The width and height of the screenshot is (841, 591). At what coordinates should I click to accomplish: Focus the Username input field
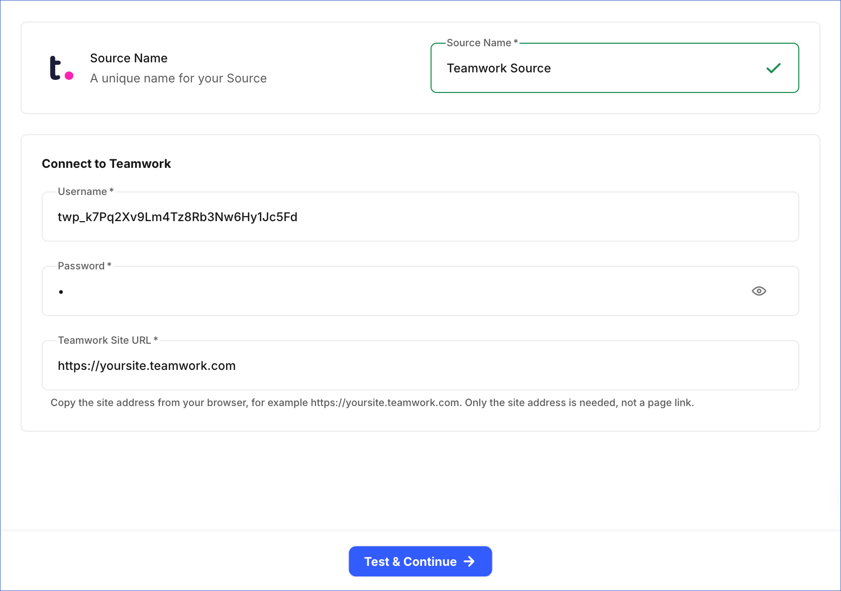tap(420, 217)
